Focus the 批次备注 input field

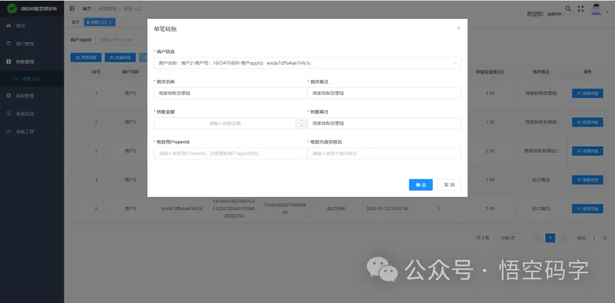coord(384,93)
